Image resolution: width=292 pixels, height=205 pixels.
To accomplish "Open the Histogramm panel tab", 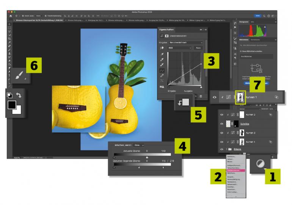I will [244, 22].
